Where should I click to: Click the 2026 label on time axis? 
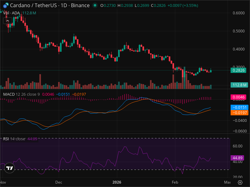coord(117,182)
